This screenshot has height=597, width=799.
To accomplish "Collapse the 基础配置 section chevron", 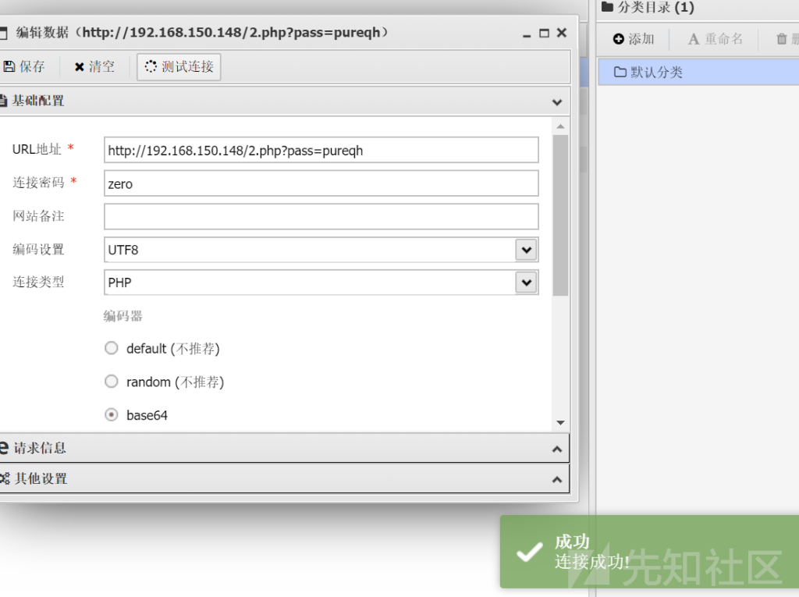I will coord(557,101).
